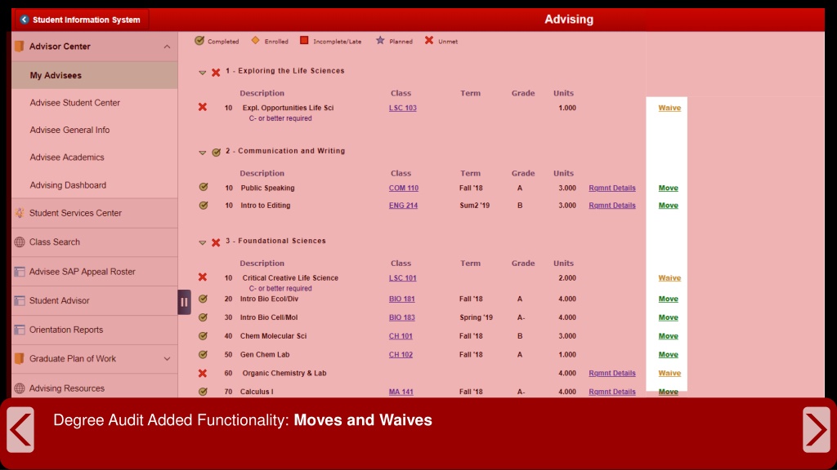Click the Class Search globe icon

[x=20, y=242]
